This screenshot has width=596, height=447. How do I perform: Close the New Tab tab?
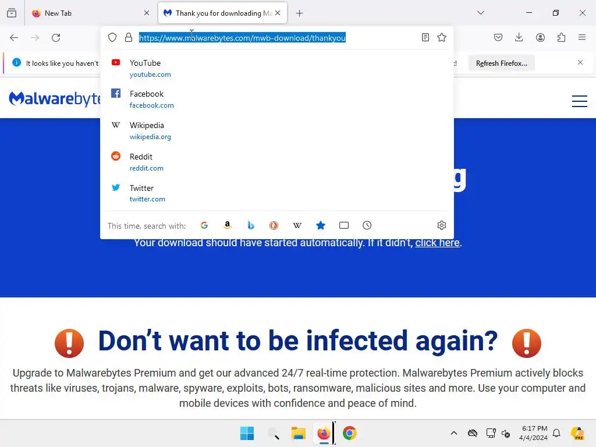pos(147,13)
